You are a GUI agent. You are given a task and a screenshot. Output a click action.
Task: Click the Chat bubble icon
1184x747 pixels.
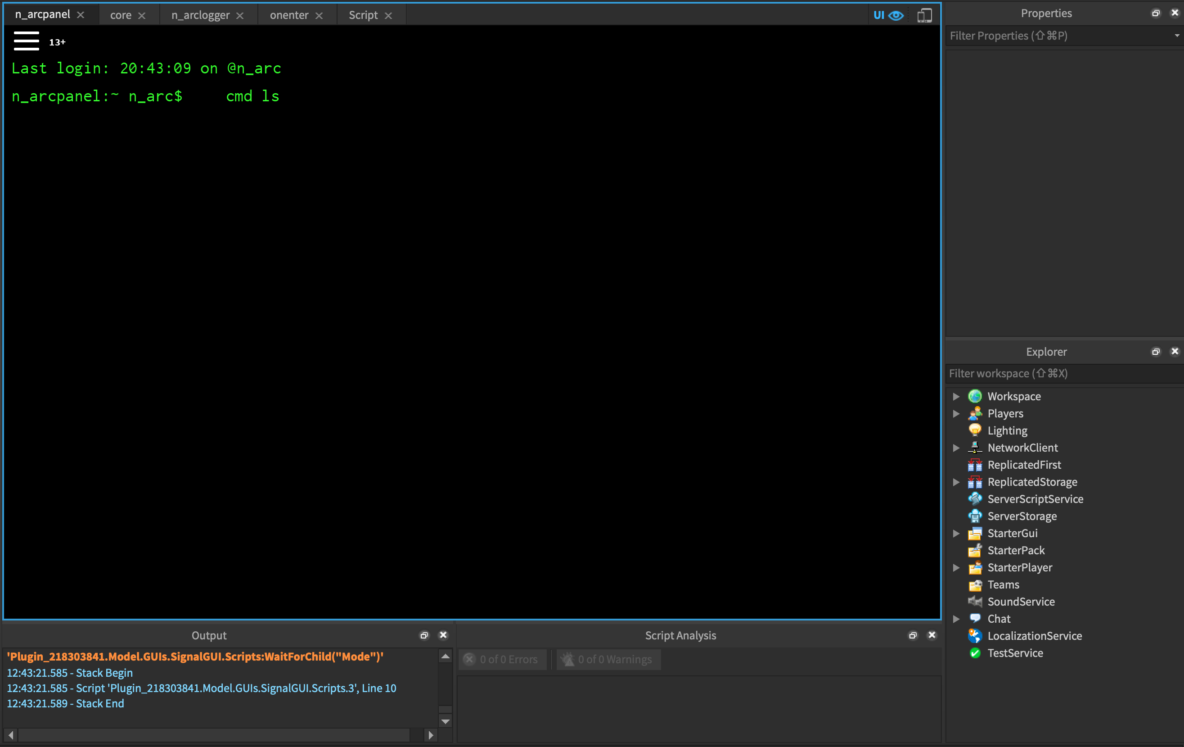click(x=975, y=619)
